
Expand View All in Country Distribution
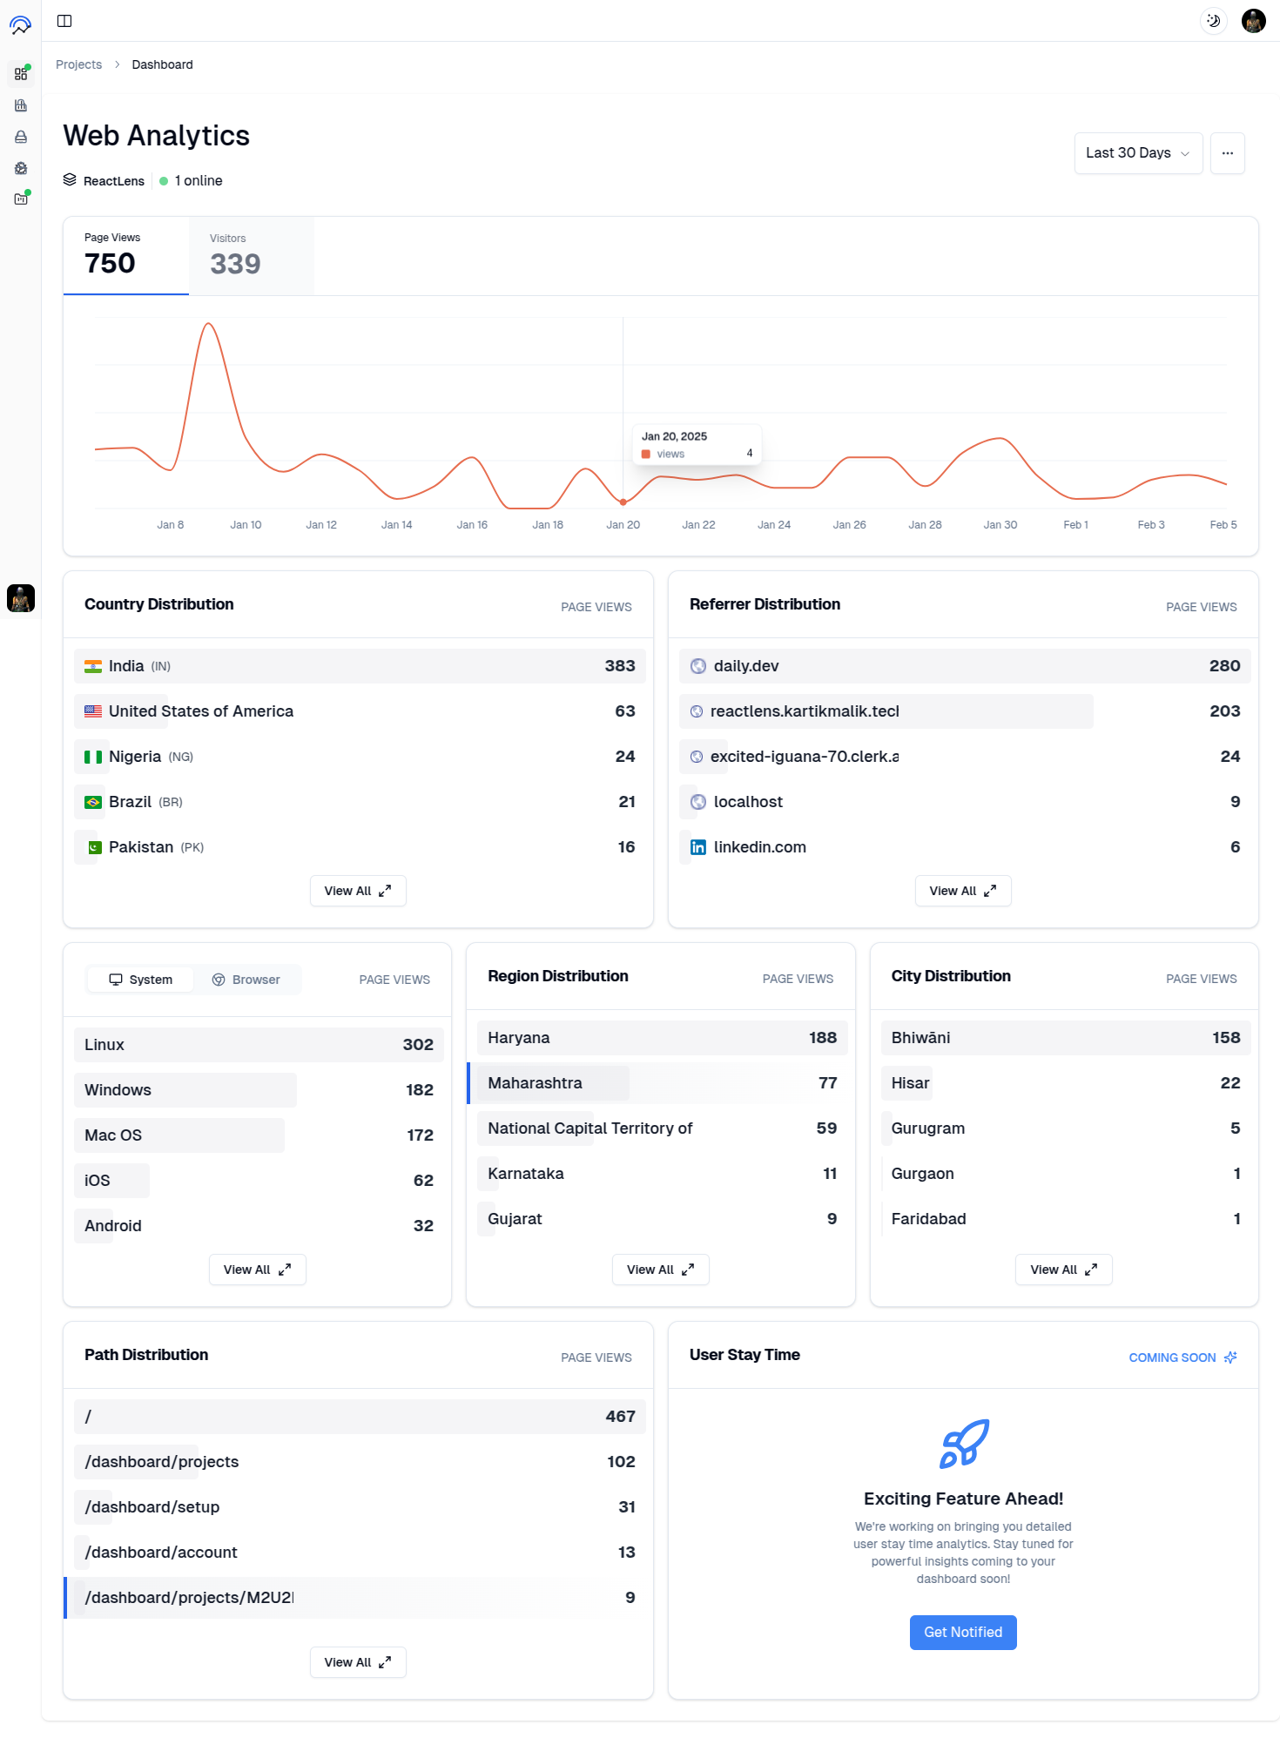(358, 891)
